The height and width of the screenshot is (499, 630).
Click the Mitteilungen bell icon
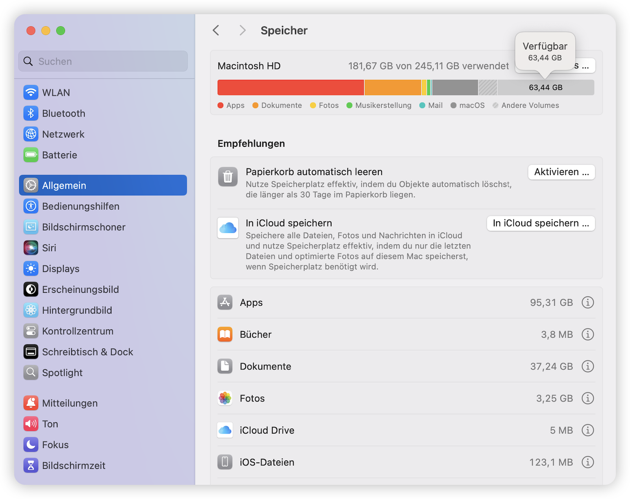click(31, 403)
